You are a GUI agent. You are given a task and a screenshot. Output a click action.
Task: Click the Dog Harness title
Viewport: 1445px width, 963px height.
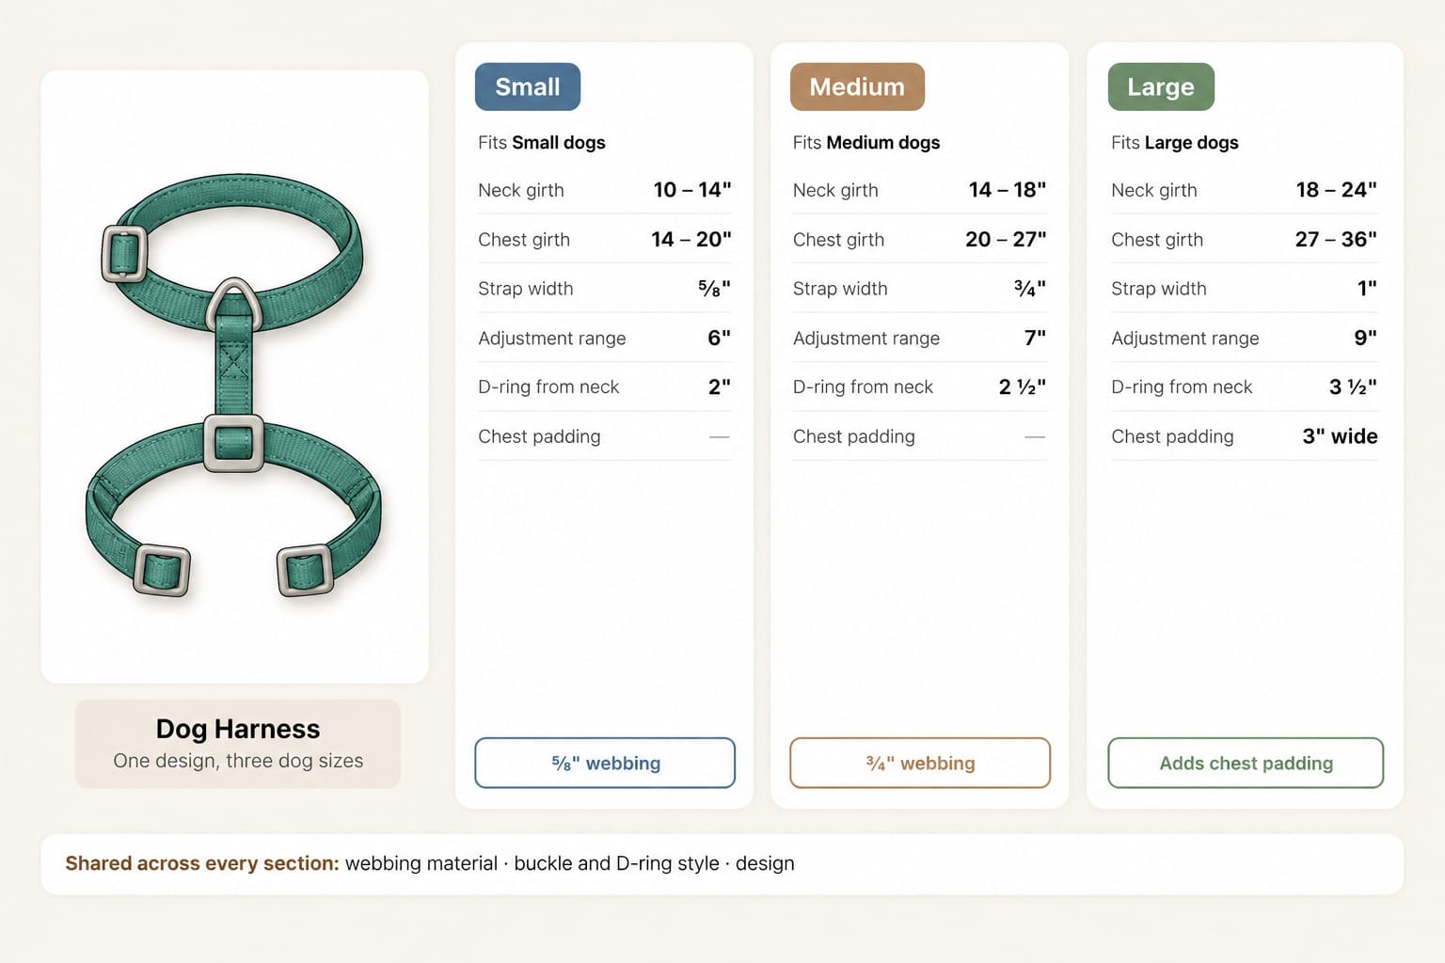click(x=238, y=729)
